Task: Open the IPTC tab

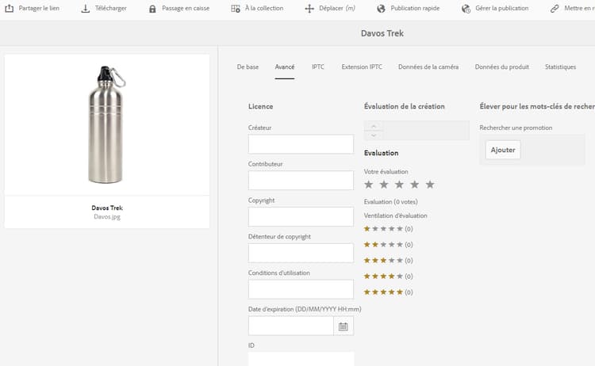Action: click(x=318, y=67)
